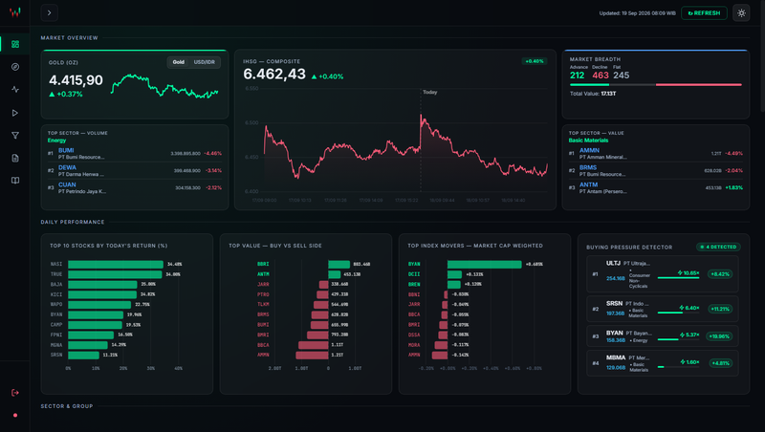The image size is (765, 432).
Task: Click flat count 245
Action: [621, 76]
